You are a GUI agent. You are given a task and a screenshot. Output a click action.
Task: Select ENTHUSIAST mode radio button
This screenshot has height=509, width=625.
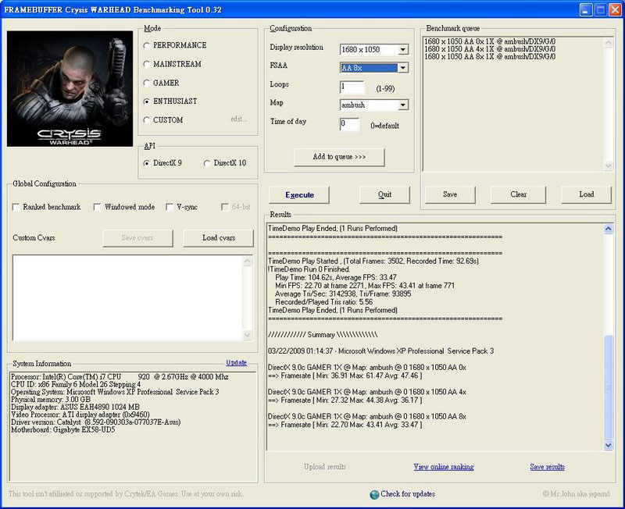coord(146,101)
